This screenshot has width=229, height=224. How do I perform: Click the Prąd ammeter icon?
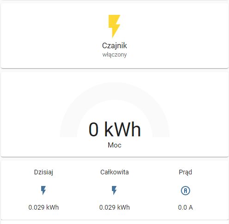(186, 191)
